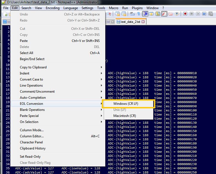This screenshot has height=174, width=216.
Task: Click the Monitoring eye icon
Action: tap(177, 14)
